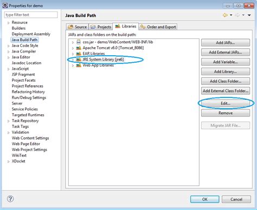Click the Web App Libraries icon
The height and width of the screenshot is (210, 257).
coord(79,65)
